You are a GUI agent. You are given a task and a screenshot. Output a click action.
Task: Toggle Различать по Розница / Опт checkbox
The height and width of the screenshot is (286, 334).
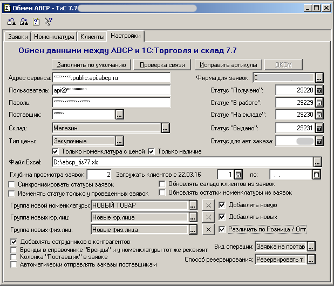pos(222,229)
